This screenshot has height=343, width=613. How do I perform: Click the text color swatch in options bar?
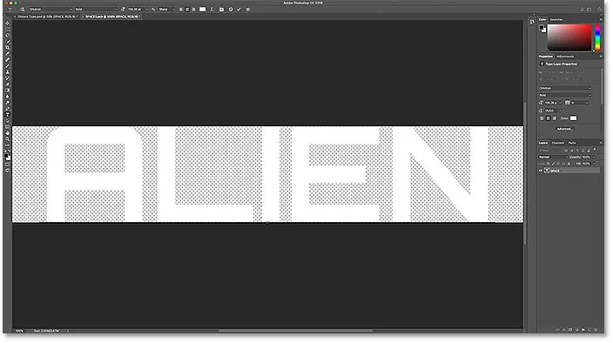[202, 10]
